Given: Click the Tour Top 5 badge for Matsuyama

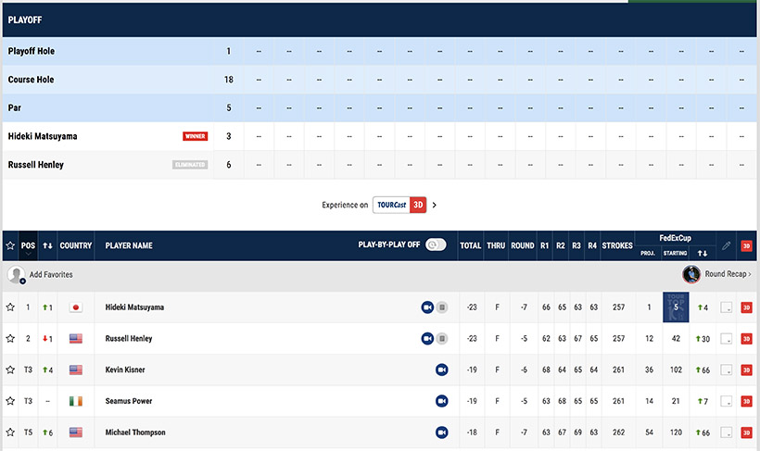Looking at the screenshot, I should point(677,307).
